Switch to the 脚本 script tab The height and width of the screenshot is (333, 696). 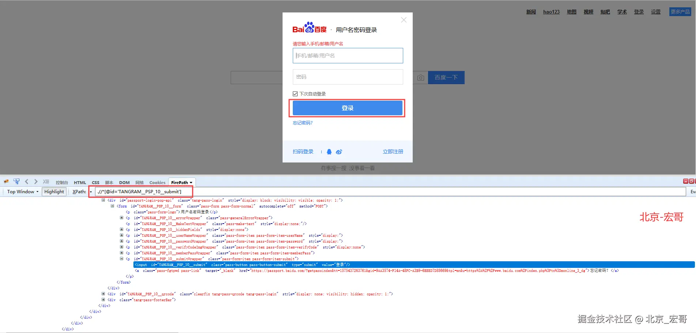pos(109,183)
